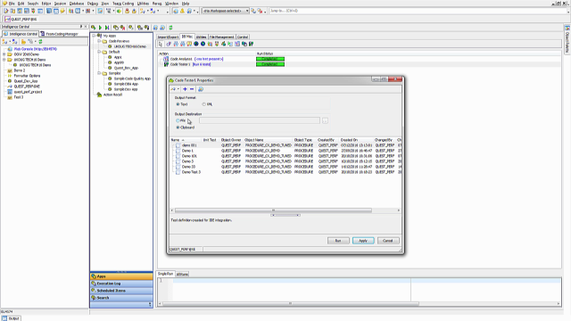This screenshot has width=571, height=321.
Task: Check the Demo 33 test box
Action: point(178,167)
